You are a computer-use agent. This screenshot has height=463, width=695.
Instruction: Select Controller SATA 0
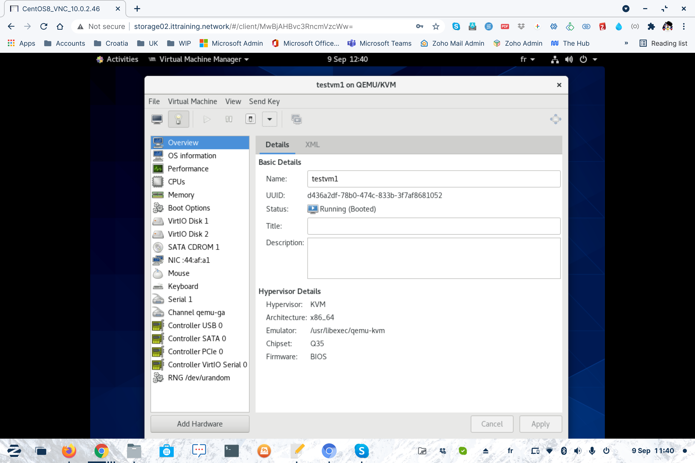[200, 338]
